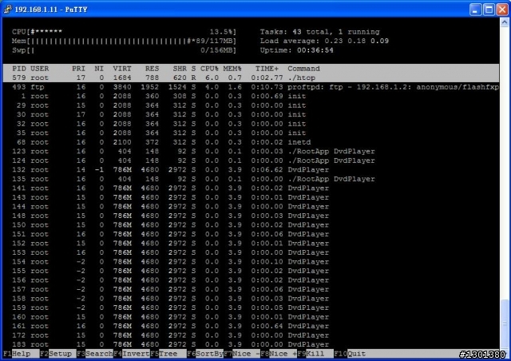Image resolution: width=511 pixels, height=361 pixels.
Task: Select the DvdPlayer row PID 159
Action: point(251,307)
